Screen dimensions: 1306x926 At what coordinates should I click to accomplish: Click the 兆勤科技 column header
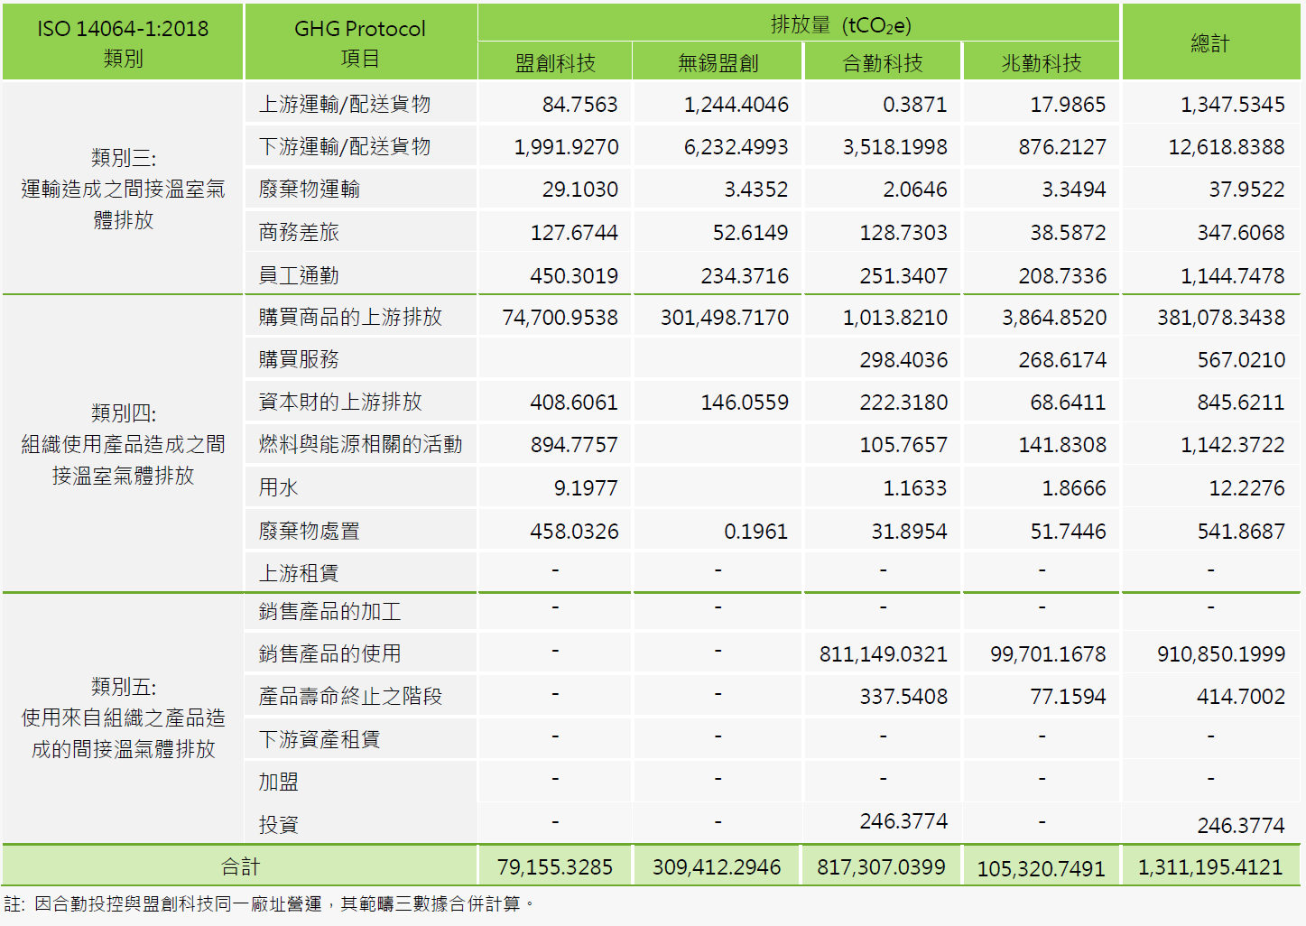coord(1042,63)
